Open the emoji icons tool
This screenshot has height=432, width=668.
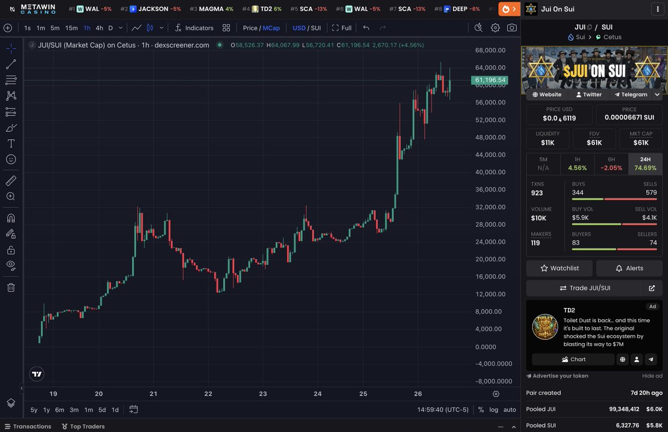click(x=11, y=160)
